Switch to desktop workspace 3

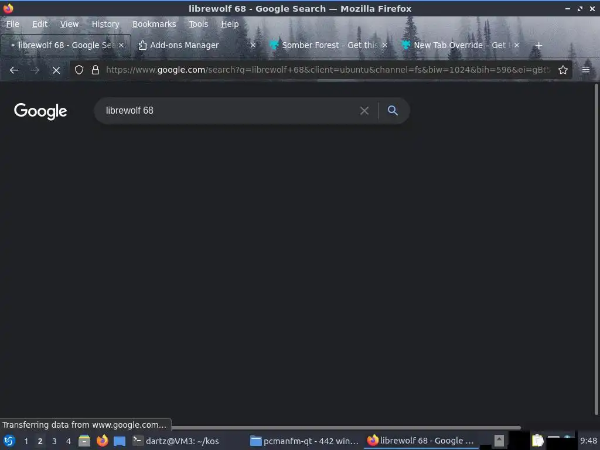pos(54,441)
